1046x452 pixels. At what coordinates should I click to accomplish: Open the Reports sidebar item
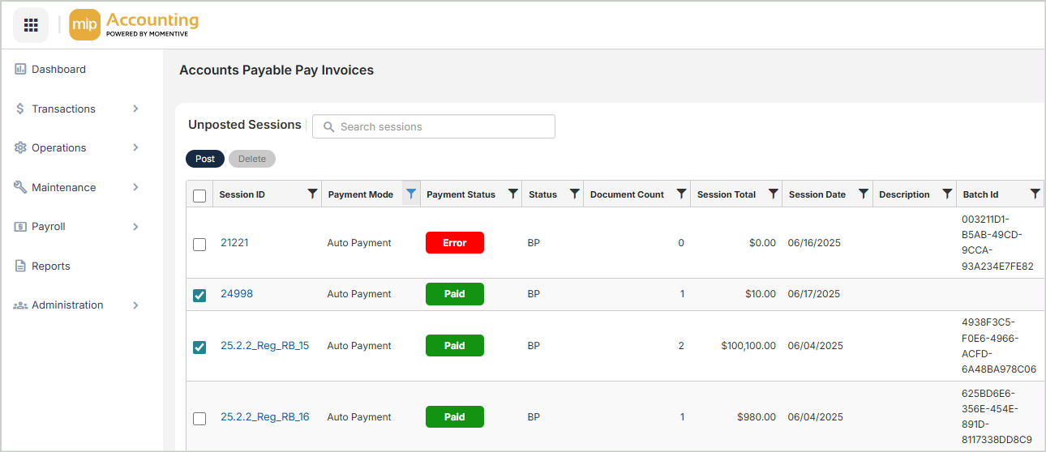pos(50,267)
